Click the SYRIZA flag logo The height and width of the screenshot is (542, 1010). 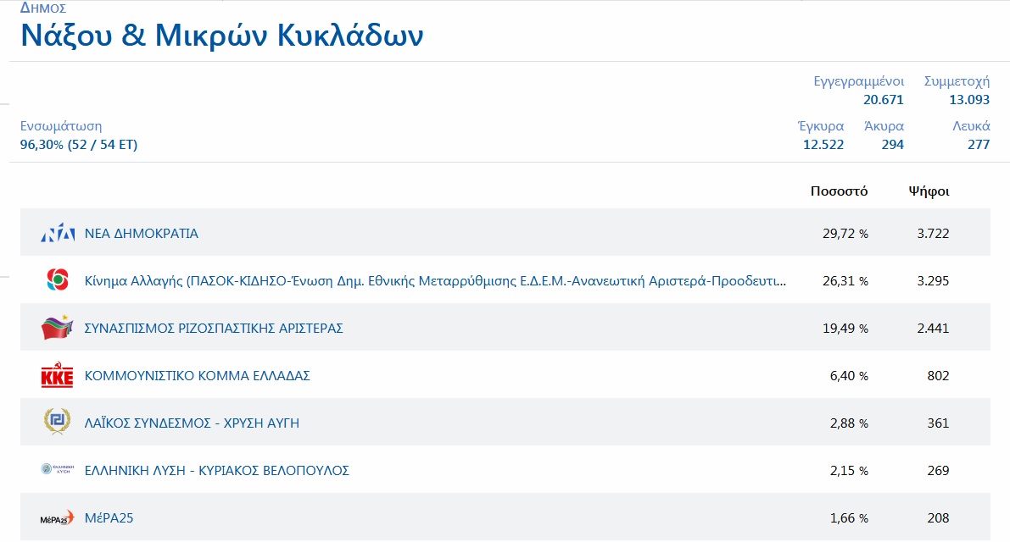[58, 328]
